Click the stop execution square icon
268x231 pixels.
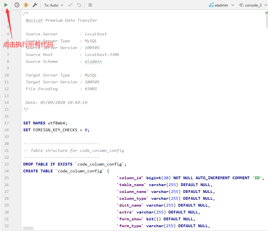90,5
